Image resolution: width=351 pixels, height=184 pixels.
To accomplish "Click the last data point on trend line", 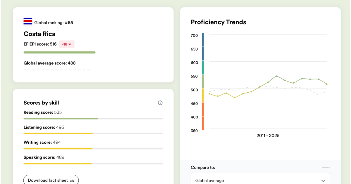I will [x=327, y=84].
